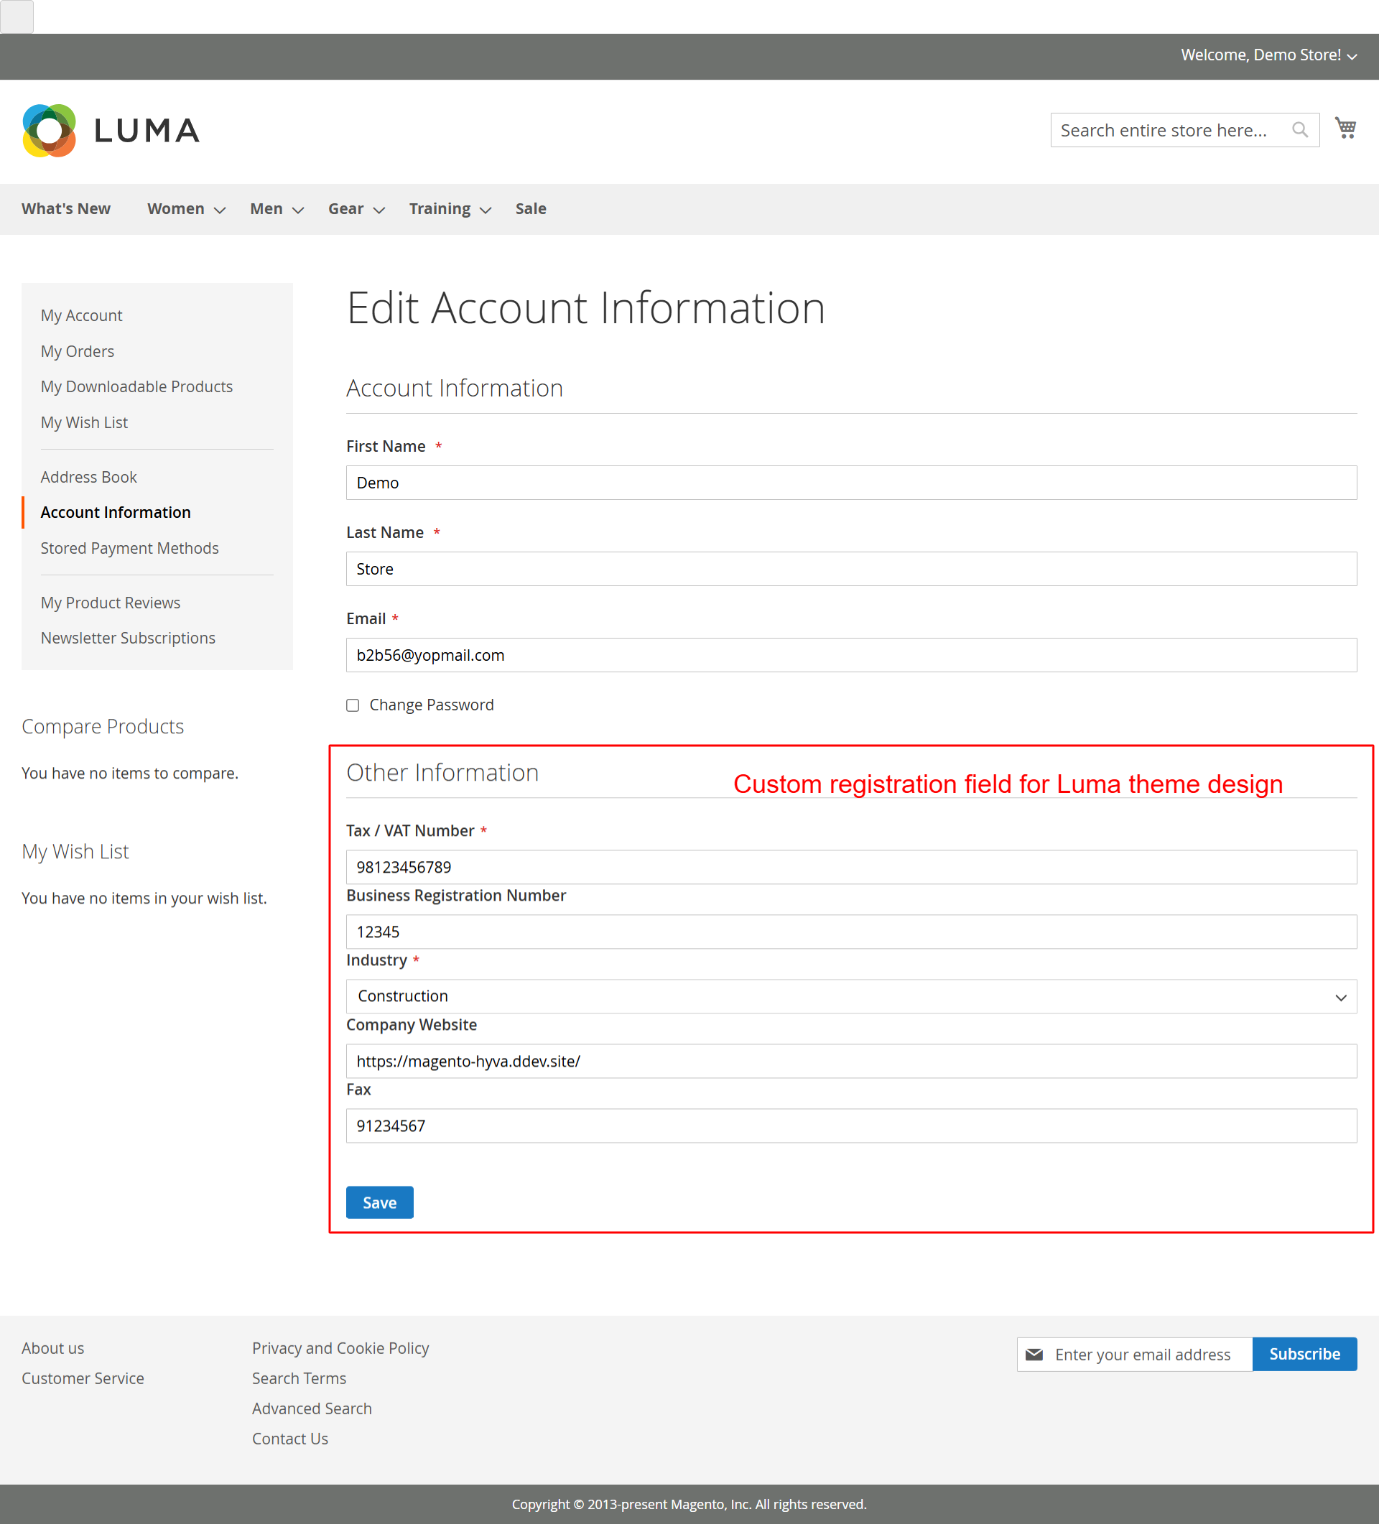
Task: Expand the Women menu chevron
Action: 220,210
